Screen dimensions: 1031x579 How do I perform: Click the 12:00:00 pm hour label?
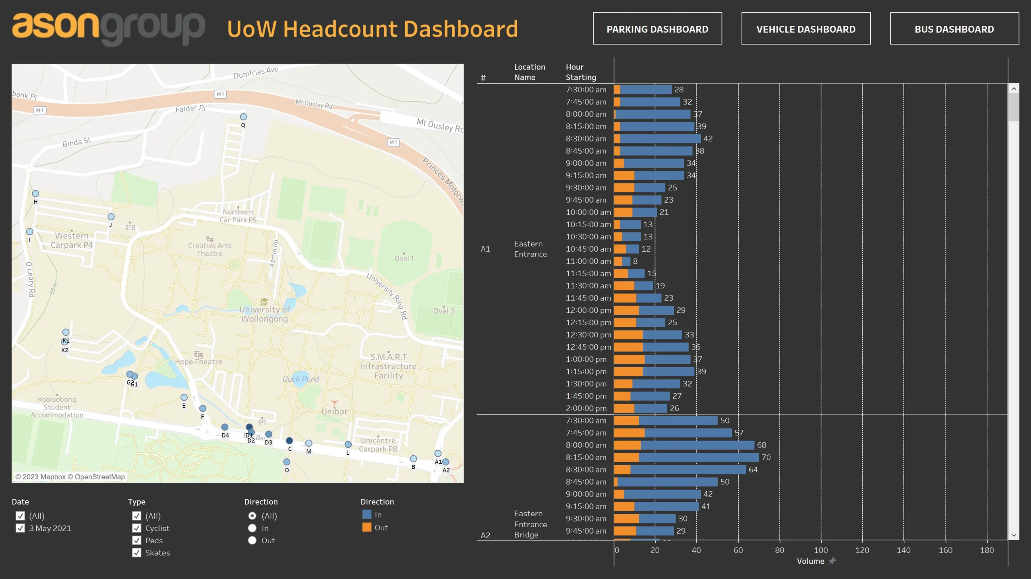point(588,310)
